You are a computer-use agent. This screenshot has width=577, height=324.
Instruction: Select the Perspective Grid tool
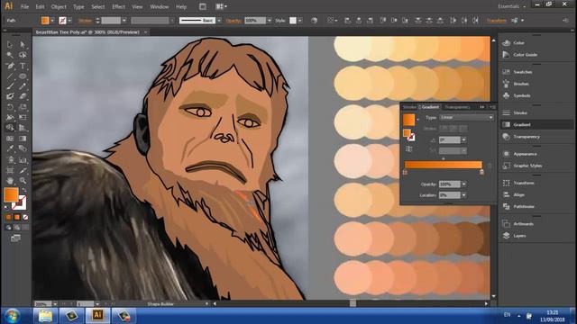coord(23,128)
